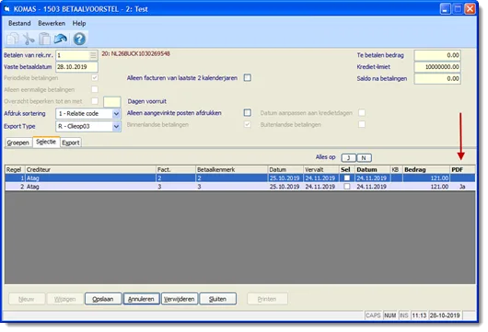
Task: Toggle Binnenlandse betalingen checkbox
Action: click(x=248, y=124)
